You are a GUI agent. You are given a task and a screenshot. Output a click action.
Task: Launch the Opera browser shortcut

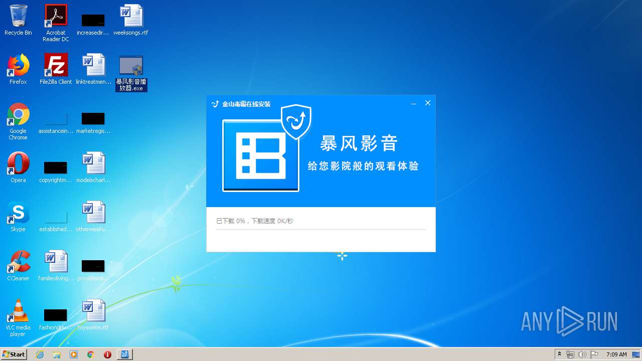click(18, 167)
